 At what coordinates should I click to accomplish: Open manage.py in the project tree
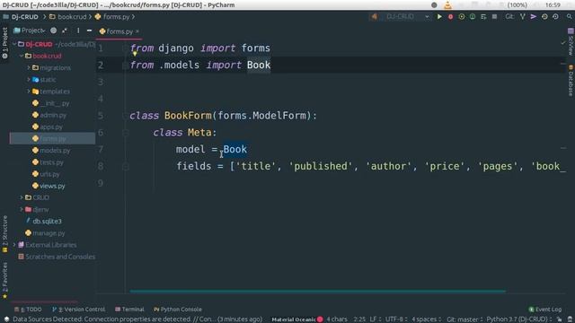pyautogui.click(x=45, y=233)
